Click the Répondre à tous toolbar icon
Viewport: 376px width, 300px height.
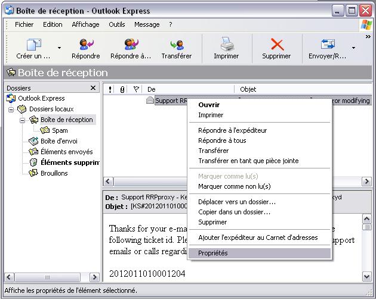[131, 44]
